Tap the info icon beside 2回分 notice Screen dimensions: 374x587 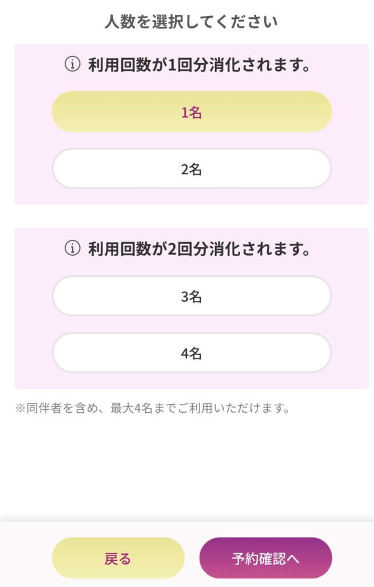pos(73,248)
